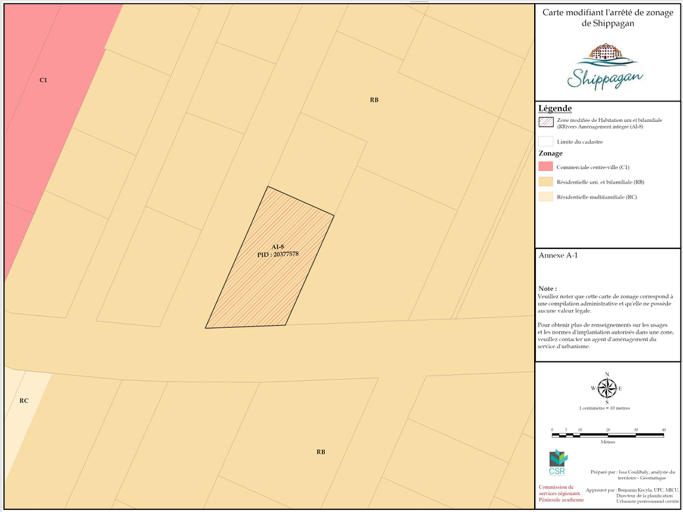The width and height of the screenshot is (683, 512).
Task: Click the compass rose icon
Action: tap(606, 388)
